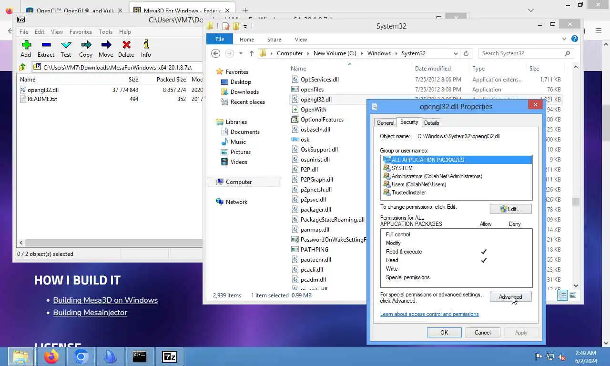Image resolution: width=610 pixels, height=366 pixels.
Task: Click the 7-Zip Delete icon
Action: click(x=126, y=45)
